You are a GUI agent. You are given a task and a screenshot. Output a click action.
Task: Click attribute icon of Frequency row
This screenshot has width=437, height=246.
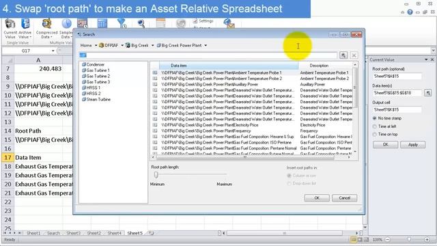(x=155, y=131)
